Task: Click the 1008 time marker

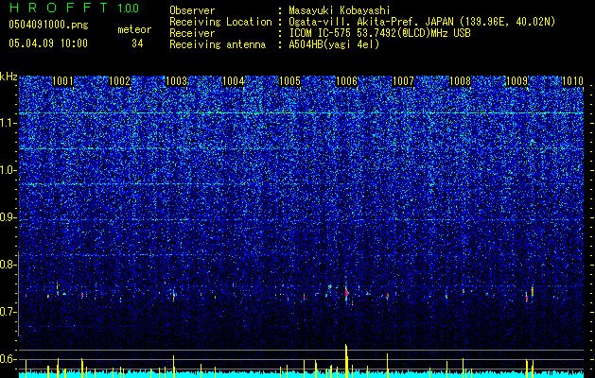Action: tap(460, 81)
